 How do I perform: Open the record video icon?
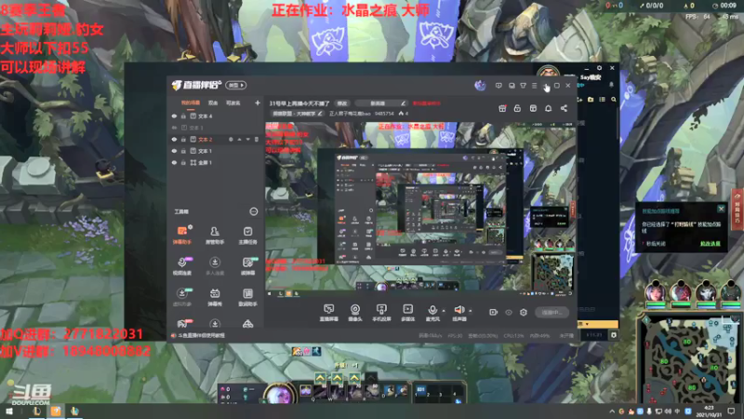tap(494, 312)
